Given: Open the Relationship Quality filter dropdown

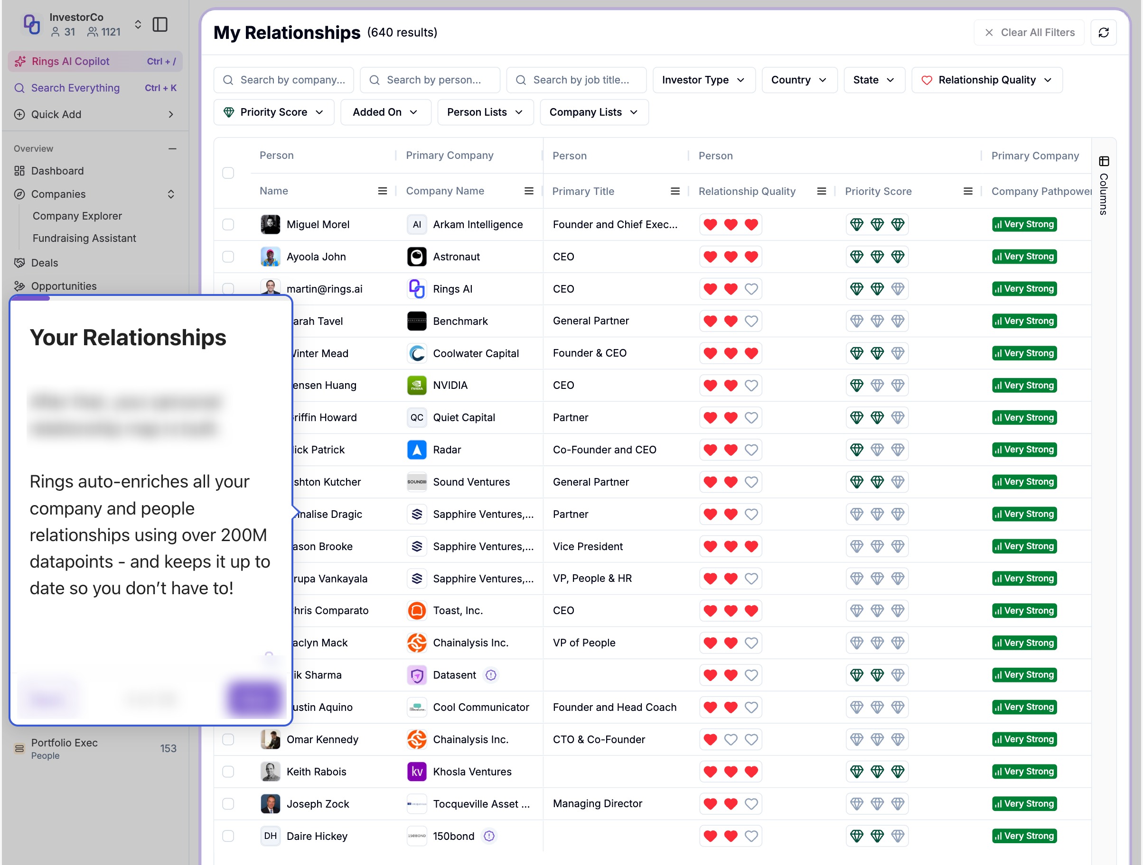Looking at the screenshot, I should click(986, 80).
